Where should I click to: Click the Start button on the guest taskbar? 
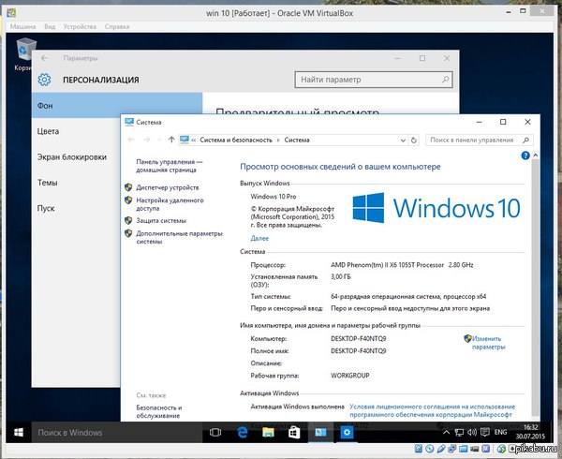(x=19, y=433)
